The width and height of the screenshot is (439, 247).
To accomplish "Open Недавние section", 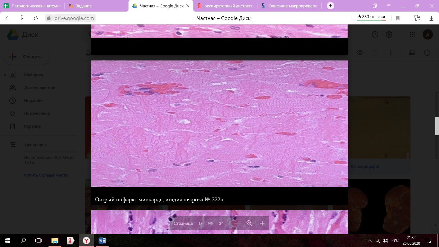I will 34,101.
